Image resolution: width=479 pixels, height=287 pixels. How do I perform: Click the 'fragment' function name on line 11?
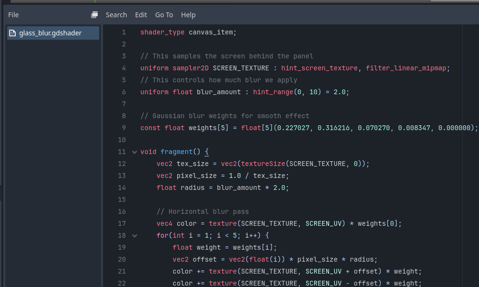click(x=177, y=152)
